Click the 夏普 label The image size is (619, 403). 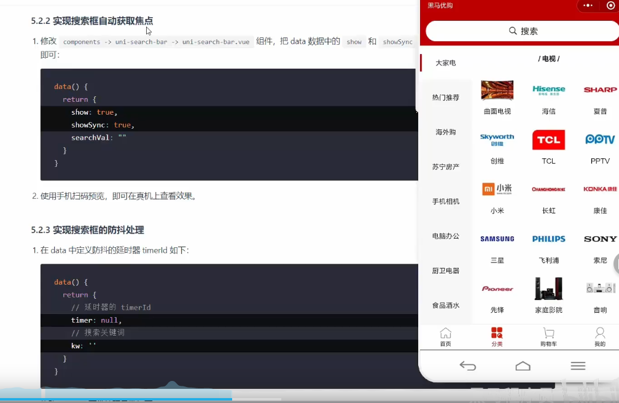coord(600,112)
